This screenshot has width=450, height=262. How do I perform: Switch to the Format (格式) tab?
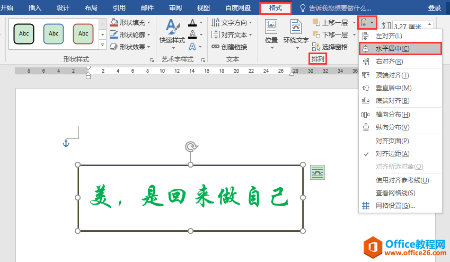coord(276,8)
